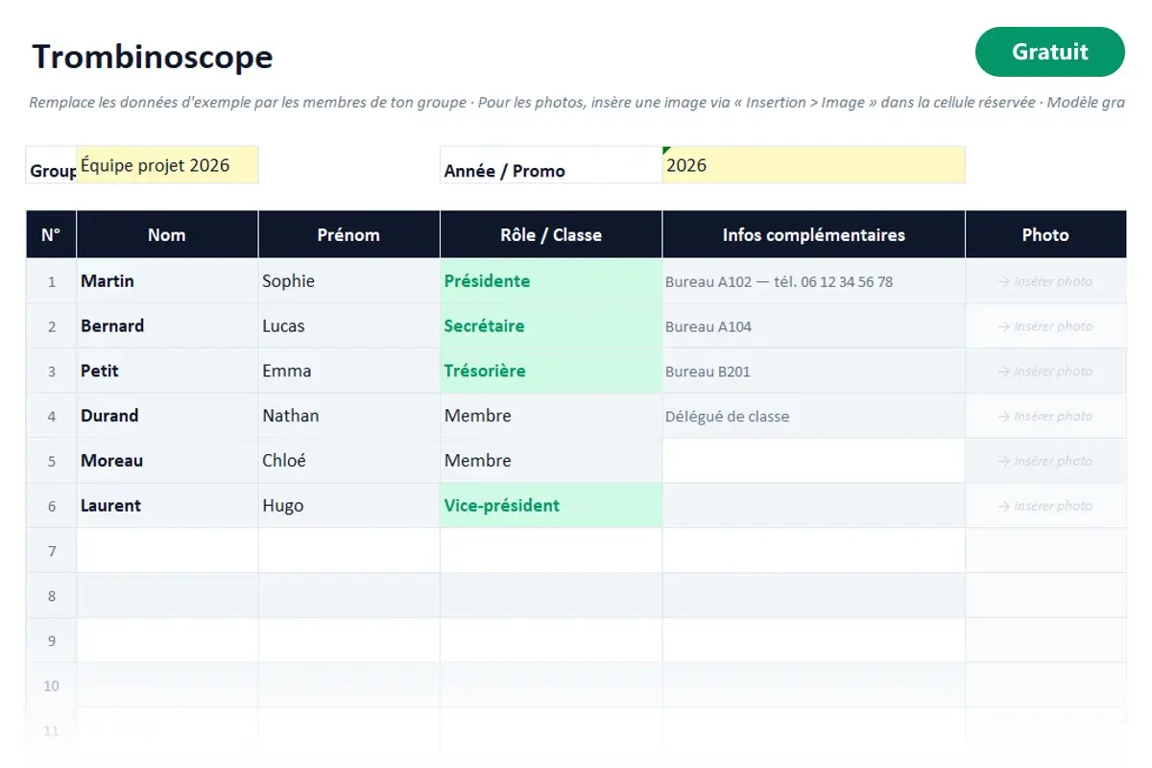Select the role cell Trésorière
Screen dimensions: 1152x768
click(551, 372)
